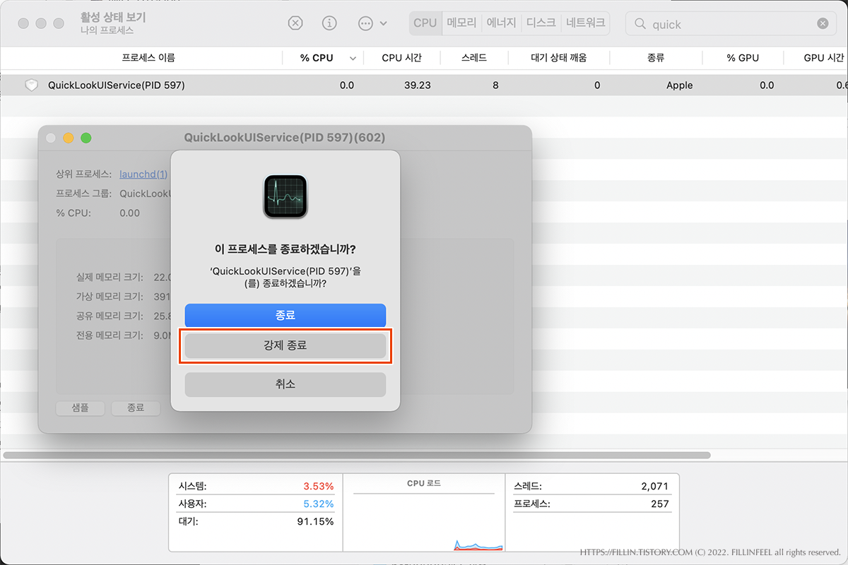848x565 pixels.
Task: Click the 취소 cancel button
Action: pos(285,384)
